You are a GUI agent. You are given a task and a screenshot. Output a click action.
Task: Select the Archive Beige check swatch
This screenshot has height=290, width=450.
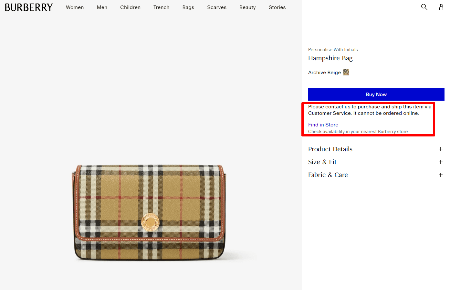point(346,72)
